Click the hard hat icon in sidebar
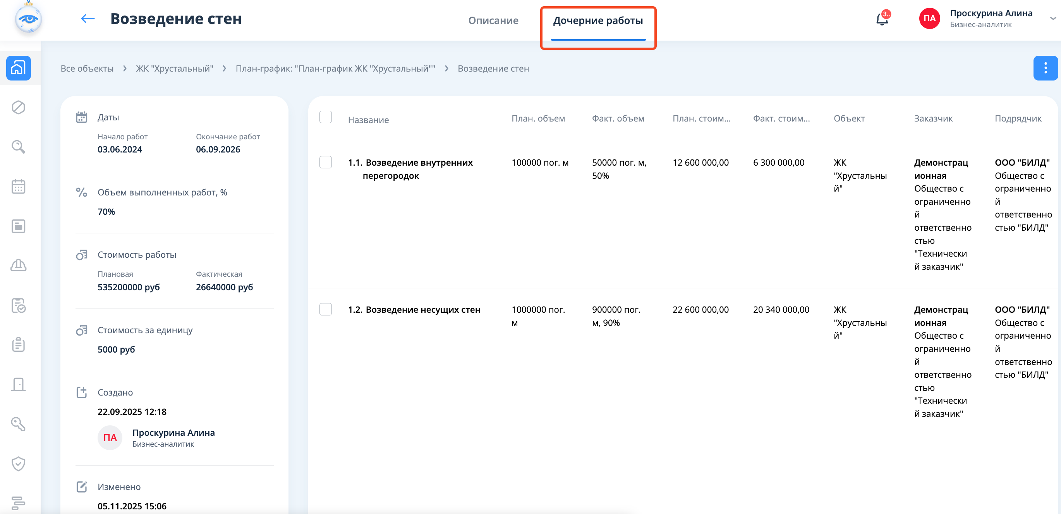 click(x=19, y=266)
